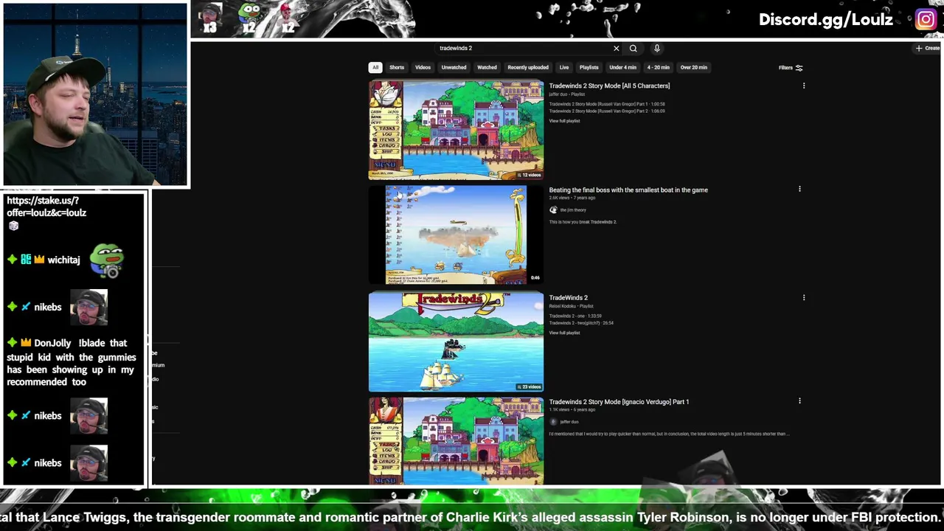The image size is (944, 531).
Task: Clear the tradewinds 2 search text
Action: point(617,49)
